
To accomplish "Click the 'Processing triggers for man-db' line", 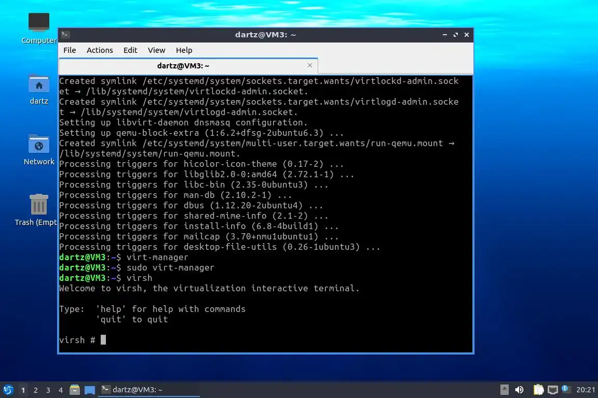I will point(175,195).
